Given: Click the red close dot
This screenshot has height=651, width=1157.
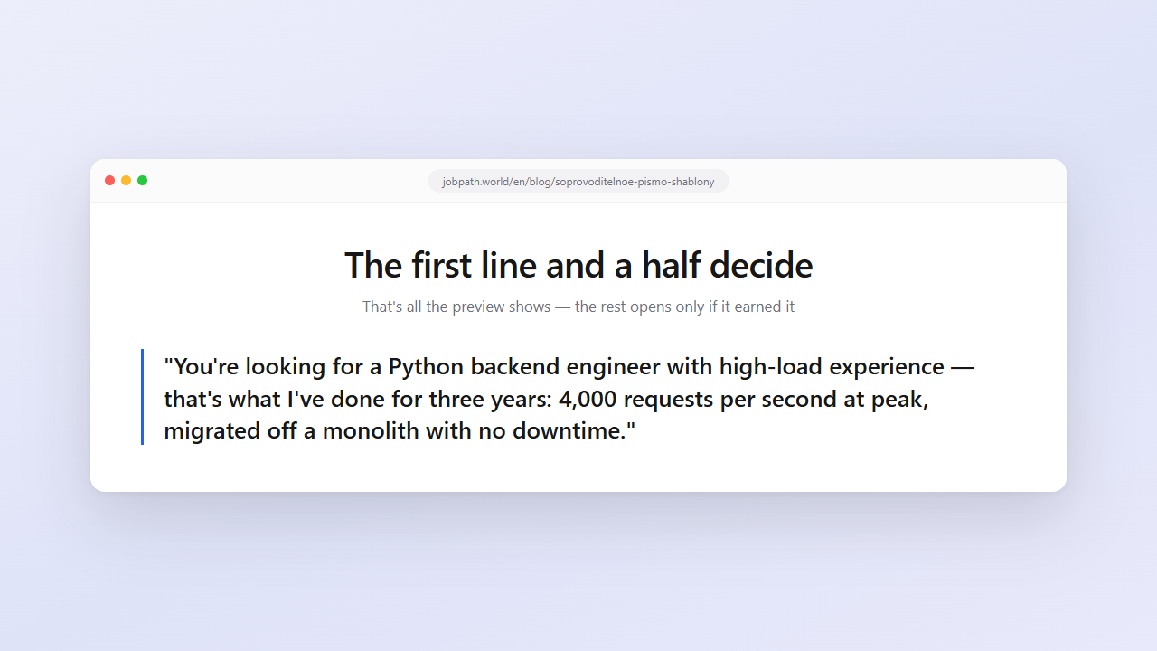Looking at the screenshot, I should (x=110, y=181).
